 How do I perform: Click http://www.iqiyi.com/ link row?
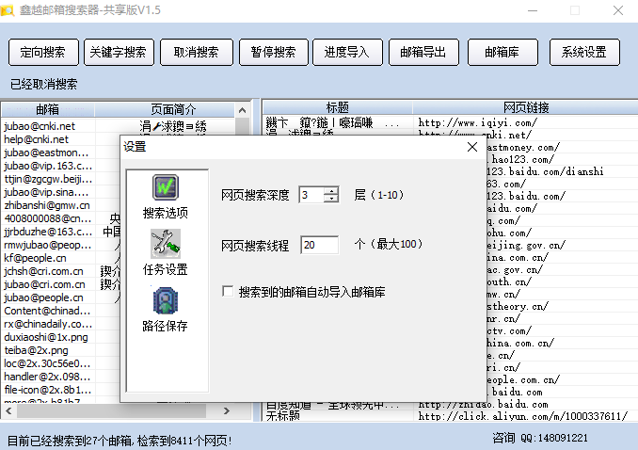click(x=478, y=122)
